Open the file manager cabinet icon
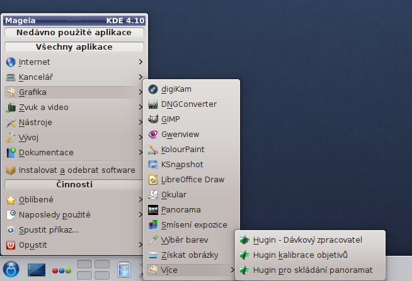The height and width of the screenshot is (281, 412). pos(124,270)
